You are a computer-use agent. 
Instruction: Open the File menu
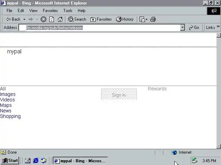tap(9, 11)
